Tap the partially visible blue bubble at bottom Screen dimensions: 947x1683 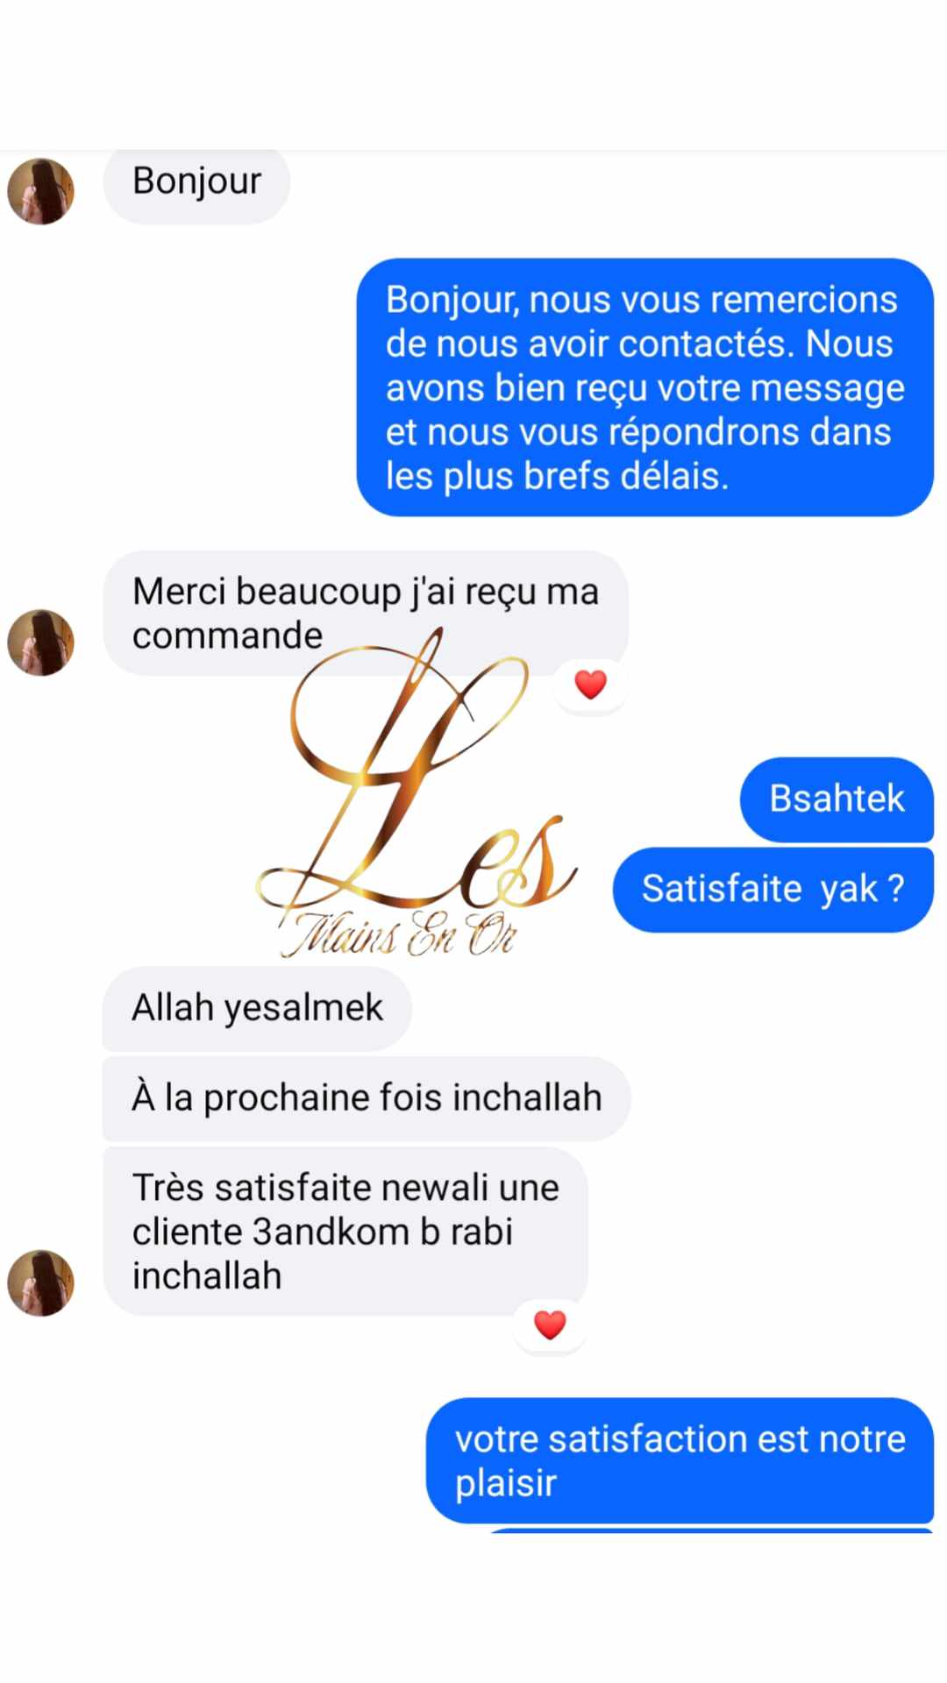[x=710, y=1530]
